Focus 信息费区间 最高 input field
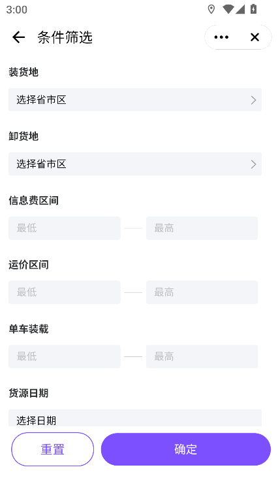 tap(202, 228)
